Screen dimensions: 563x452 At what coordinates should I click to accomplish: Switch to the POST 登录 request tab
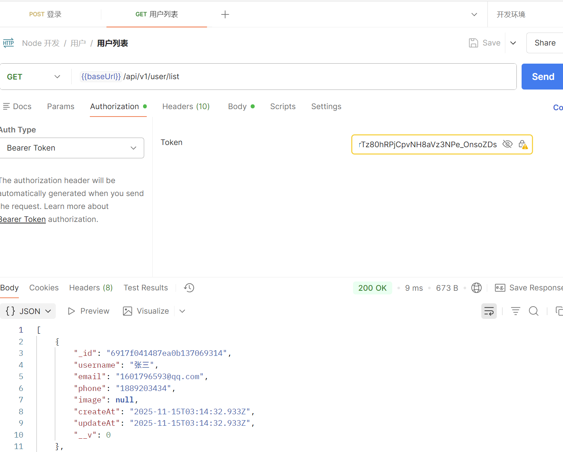click(x=45, y=14)
